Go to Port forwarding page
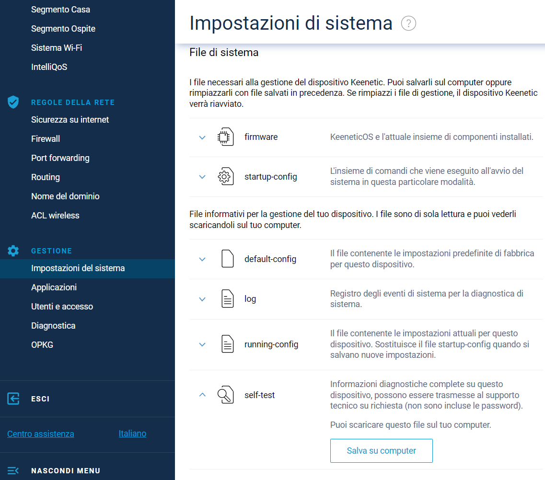This screenshot has height=480, width=545. coord(60,158)
